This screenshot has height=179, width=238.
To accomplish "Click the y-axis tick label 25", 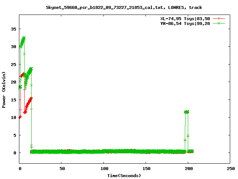I will (x=13, y=65).
